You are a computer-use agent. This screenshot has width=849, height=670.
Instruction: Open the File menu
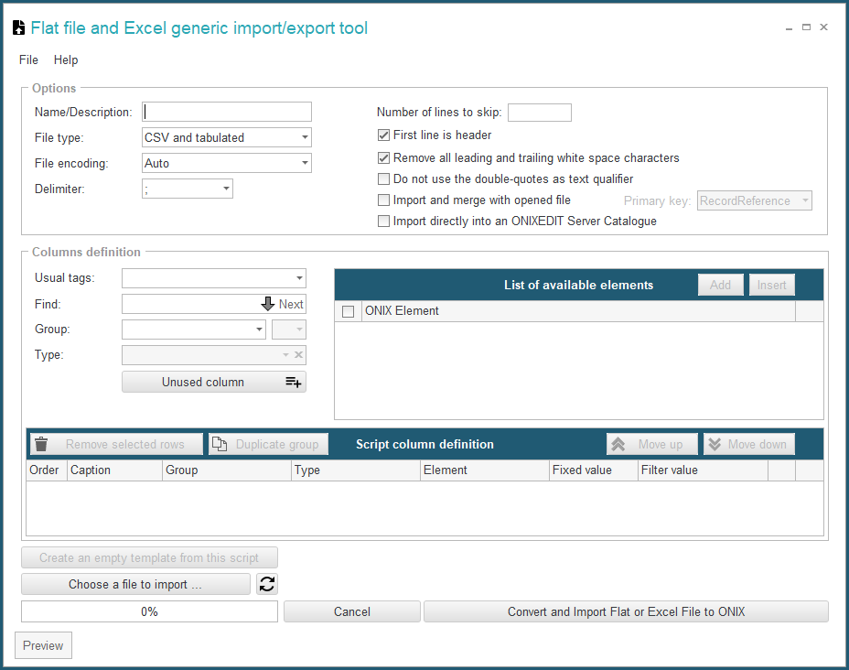click(28, 59)
